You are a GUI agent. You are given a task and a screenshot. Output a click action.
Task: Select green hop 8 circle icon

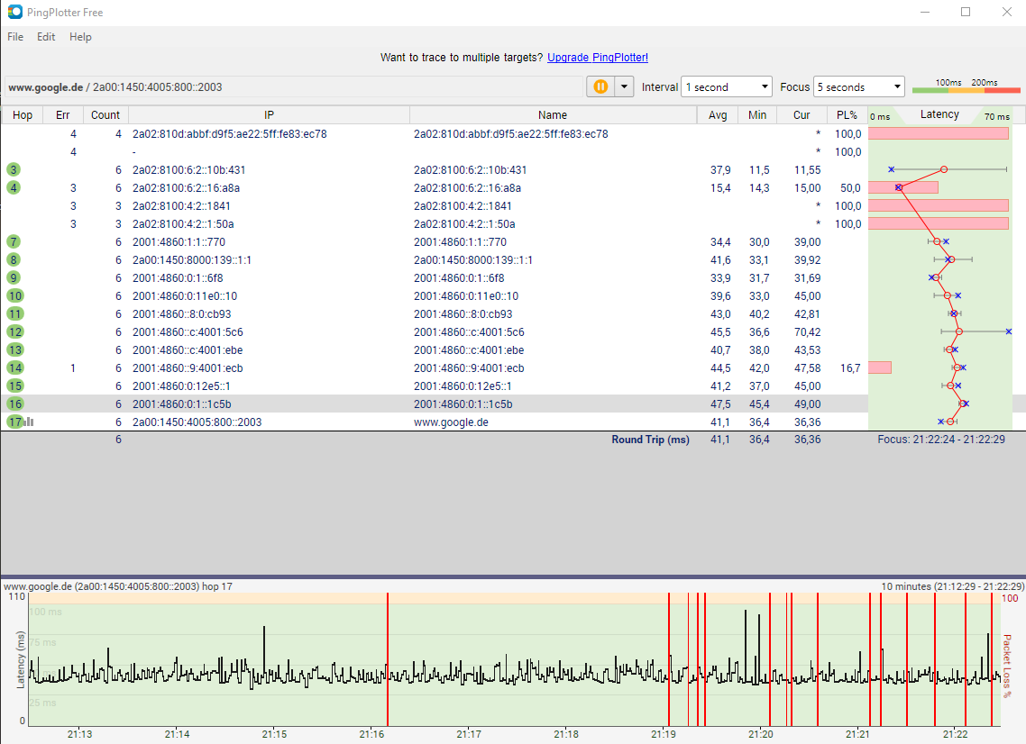click(14, 259)
